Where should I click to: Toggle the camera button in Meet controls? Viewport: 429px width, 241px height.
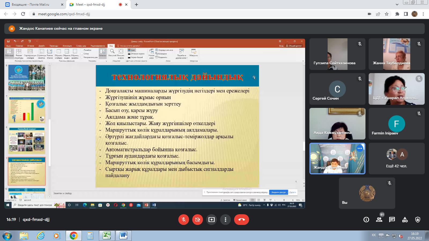click(x=198, y=220)
